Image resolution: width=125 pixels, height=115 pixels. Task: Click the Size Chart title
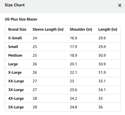[x=15, y=5]
